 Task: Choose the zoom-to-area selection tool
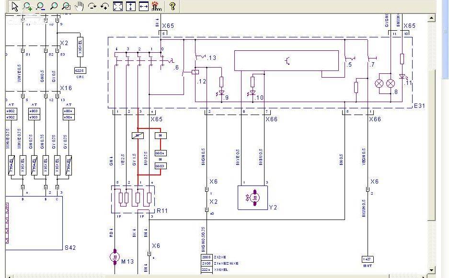point(66,6)
